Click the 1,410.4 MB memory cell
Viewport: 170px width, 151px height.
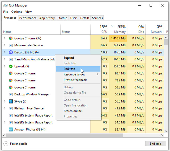click(x=118, y=38)
